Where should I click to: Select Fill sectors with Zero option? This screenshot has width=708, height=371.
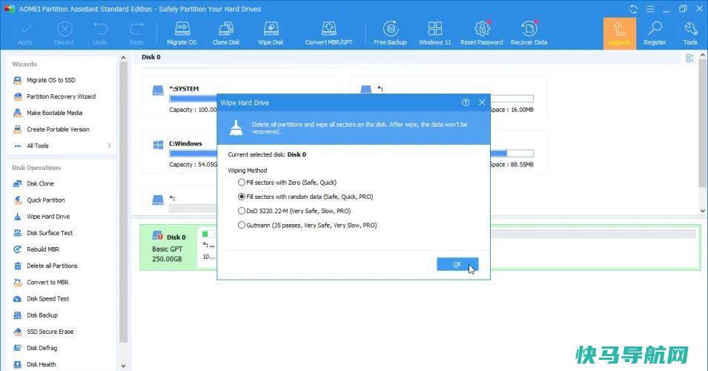point(287,183)
